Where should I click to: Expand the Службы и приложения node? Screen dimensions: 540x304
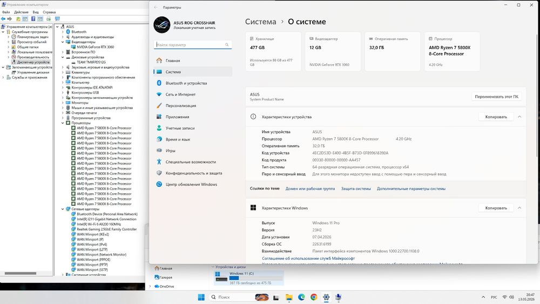[3, 77]
